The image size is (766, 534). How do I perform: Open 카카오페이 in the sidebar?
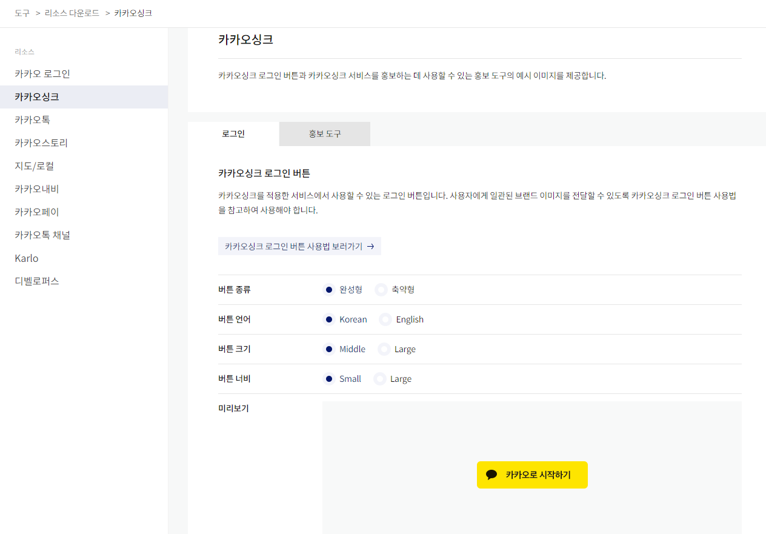pos(84,212)
